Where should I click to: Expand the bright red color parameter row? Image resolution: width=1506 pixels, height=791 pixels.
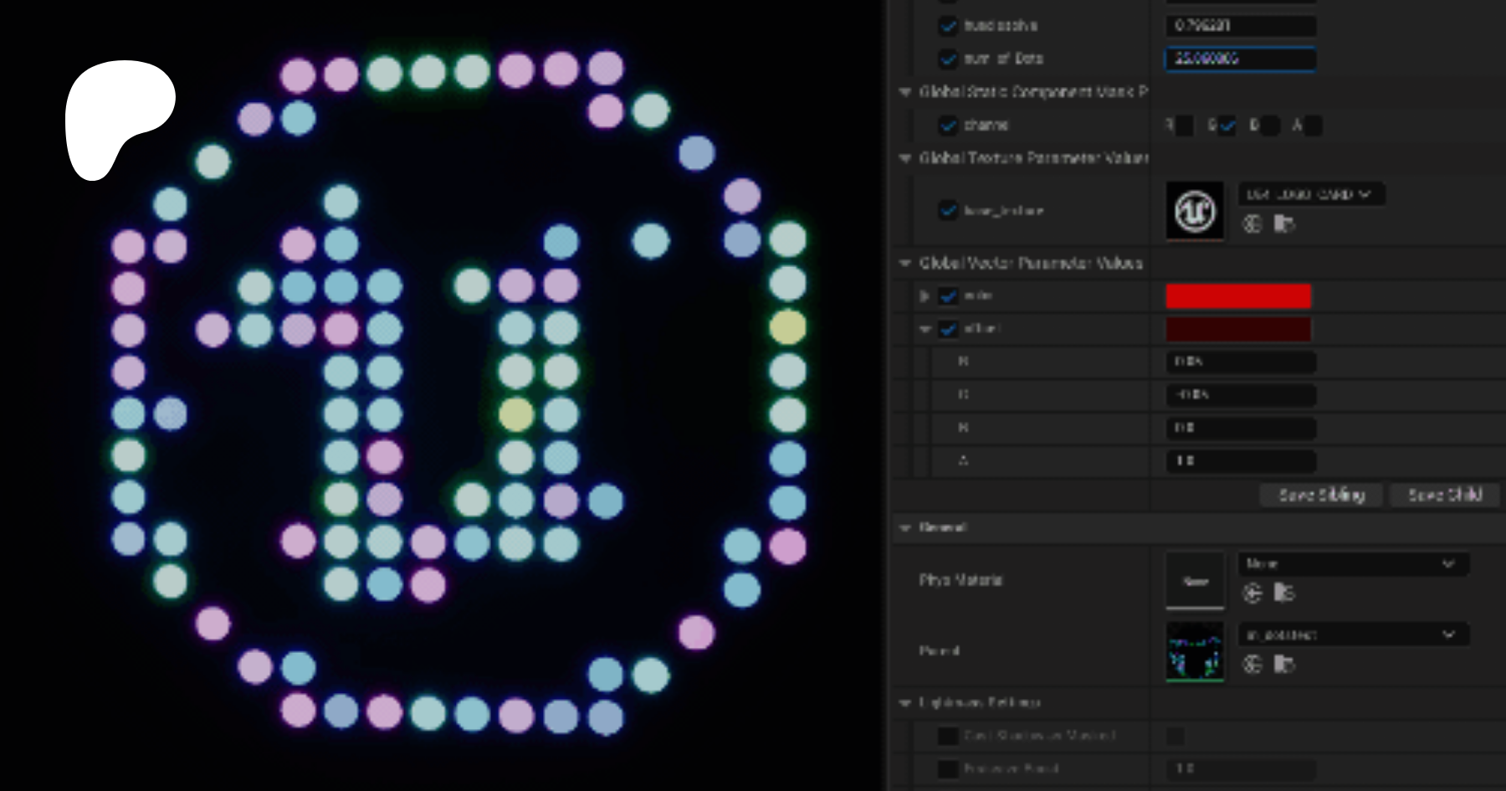tap(925, 296)
